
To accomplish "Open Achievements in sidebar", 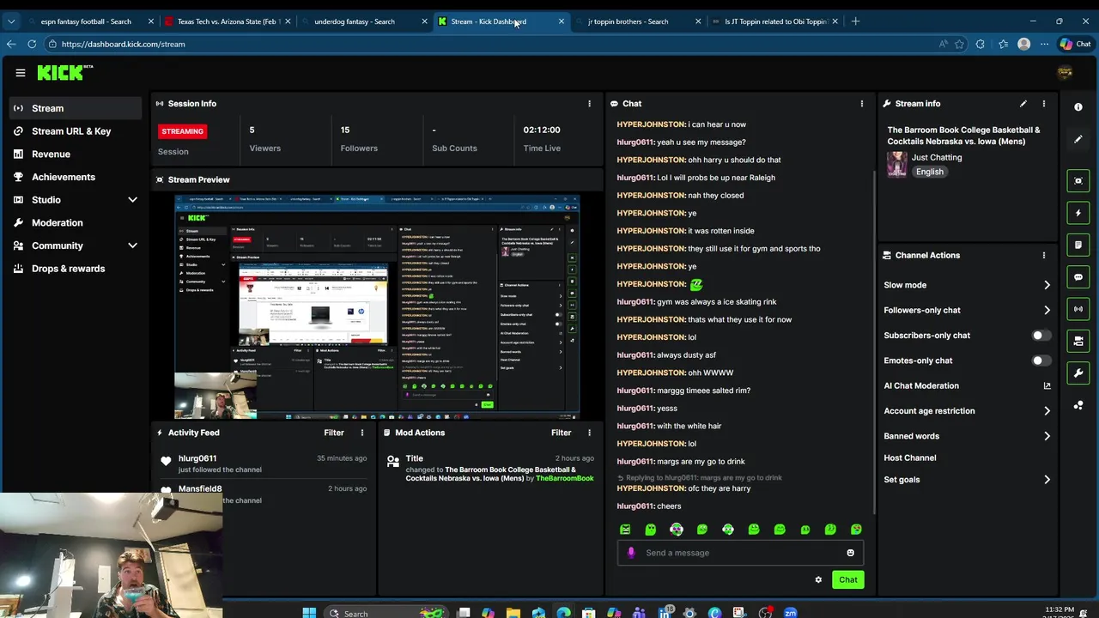I will click(76, 177).
